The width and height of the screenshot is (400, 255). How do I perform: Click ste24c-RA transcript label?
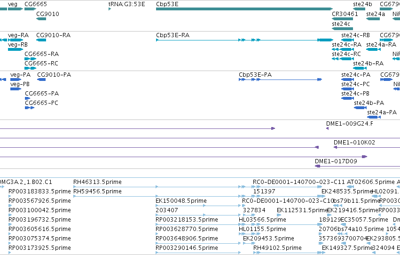click(346, 44)
